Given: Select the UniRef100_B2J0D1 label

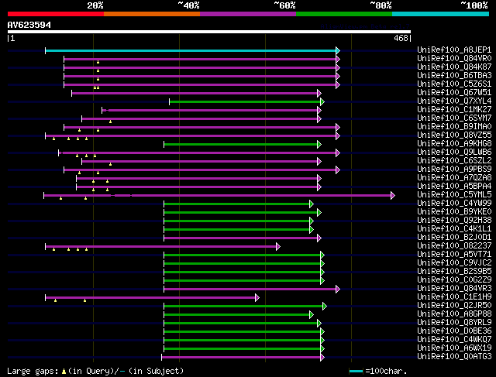Looking at the screenshot, I should [x=454, y=238].
